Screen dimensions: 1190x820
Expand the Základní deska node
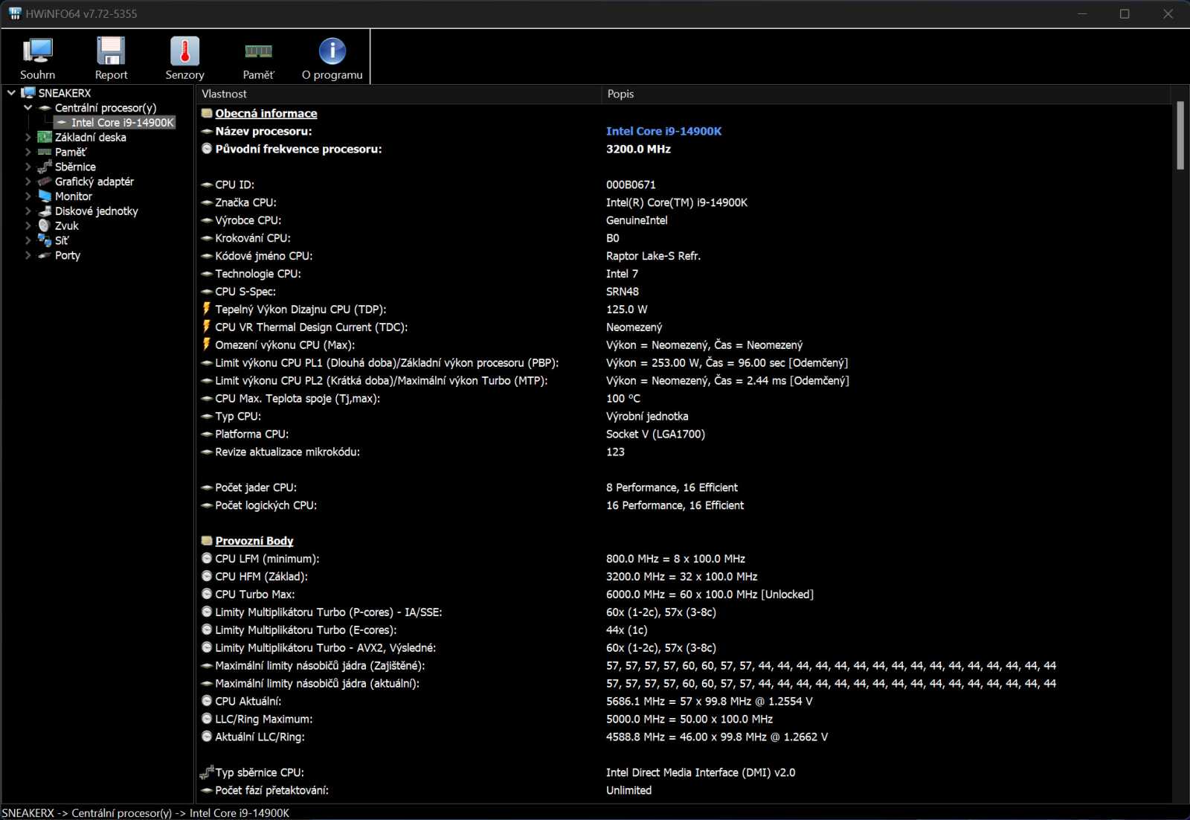click(x=28, y=137)
